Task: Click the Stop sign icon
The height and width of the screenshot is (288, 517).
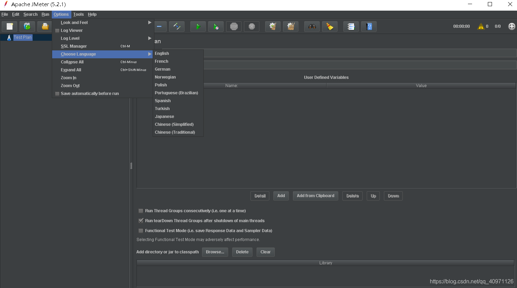Action: coord(234,26)
